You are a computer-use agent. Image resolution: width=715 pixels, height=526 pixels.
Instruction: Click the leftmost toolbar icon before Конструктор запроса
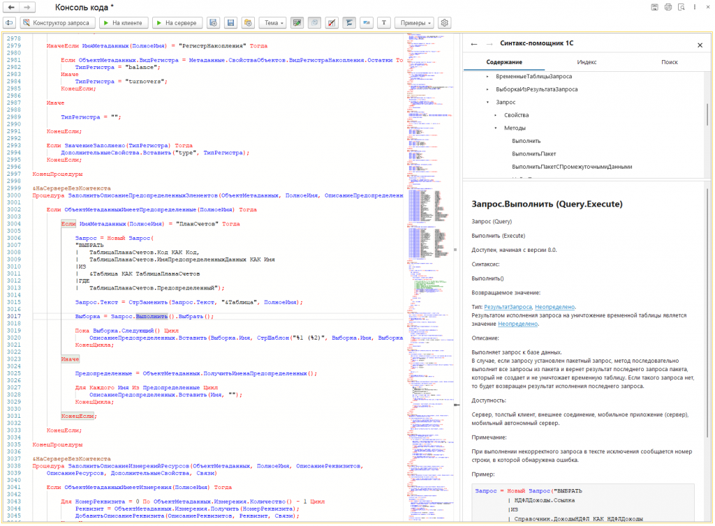(10, 23)
